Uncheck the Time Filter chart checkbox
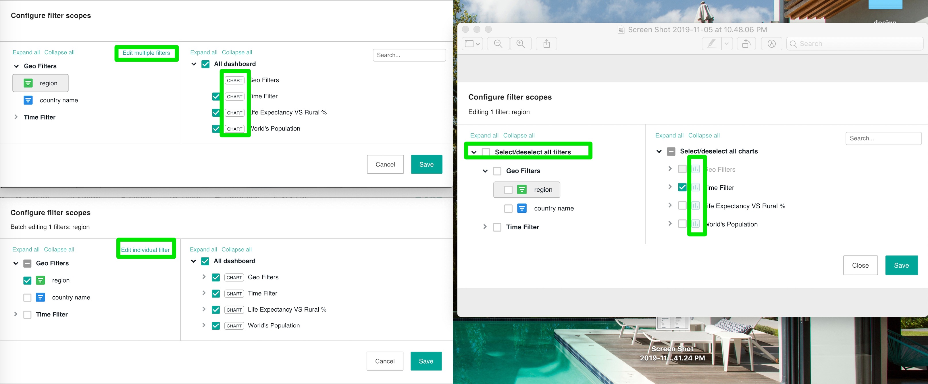This screenshot has height=384, width=928. pyautogui.click(x=682, y=187)
